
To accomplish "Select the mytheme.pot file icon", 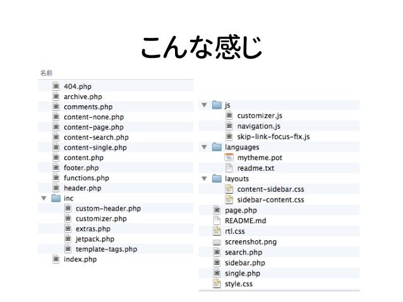I will pos(229,158).
